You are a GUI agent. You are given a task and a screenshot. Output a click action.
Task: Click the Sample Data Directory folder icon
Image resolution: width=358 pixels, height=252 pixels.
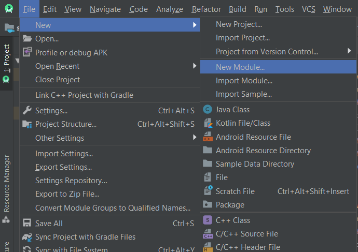tap(208, 164)
